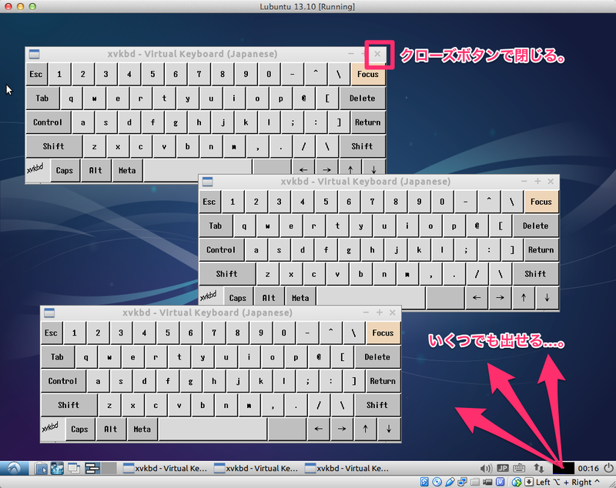Screen dimensions: 616x488
Task: Toggle Control on the right keyboard
Action: point(221,249)
